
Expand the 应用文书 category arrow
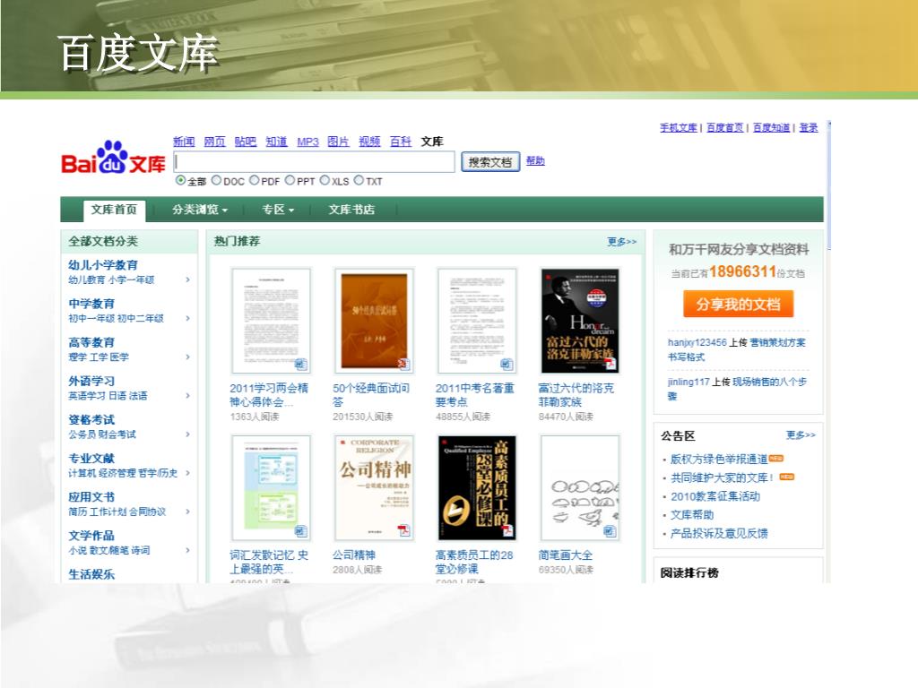point(188,512)
